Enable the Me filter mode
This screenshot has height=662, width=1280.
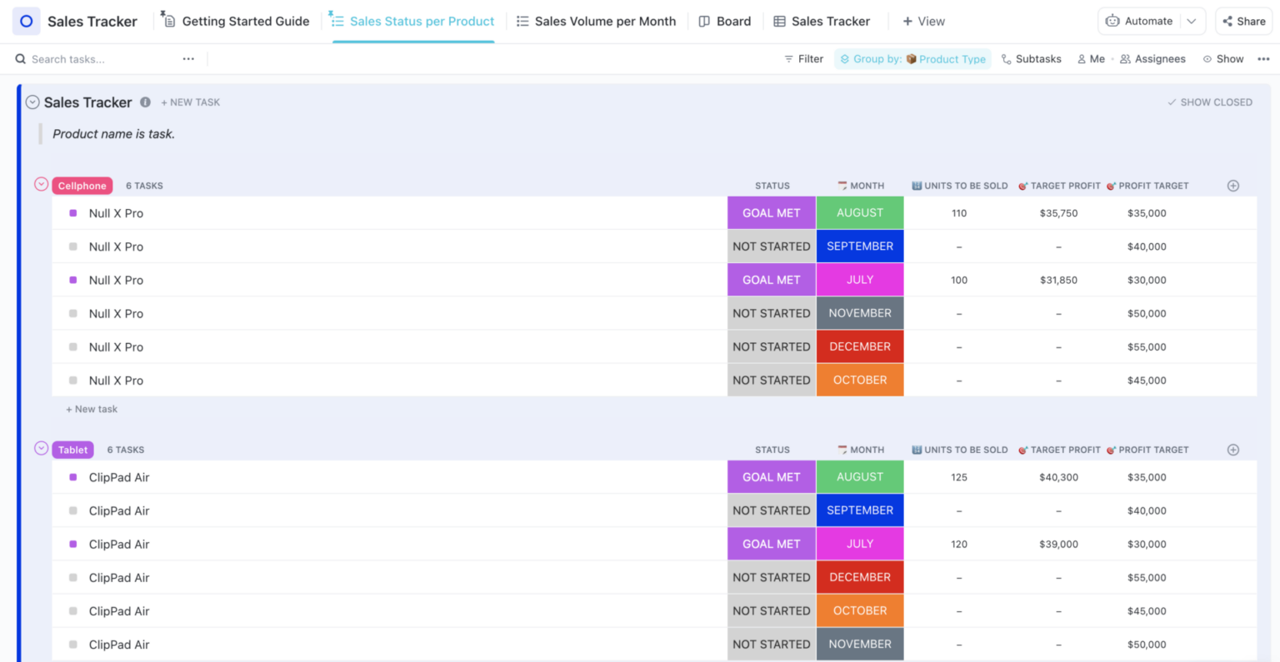(1092, 58)
